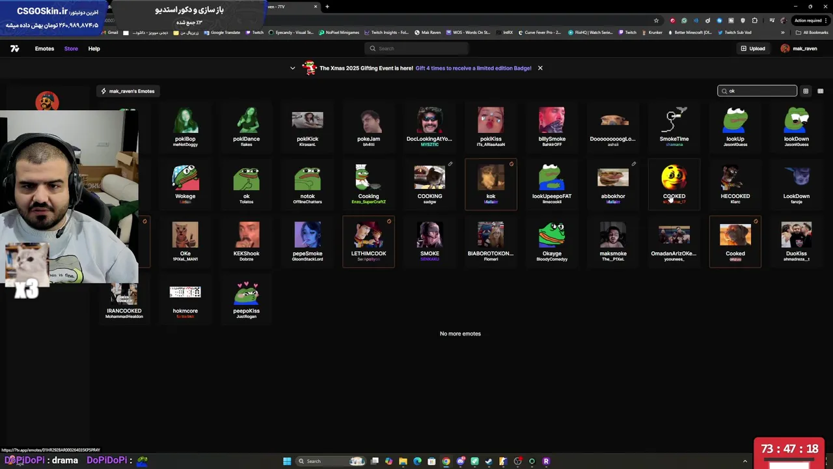Open the KEKShook emote
Image resolution: width=833 pixels, height=469 pixels.
click(x=246, y=242)
